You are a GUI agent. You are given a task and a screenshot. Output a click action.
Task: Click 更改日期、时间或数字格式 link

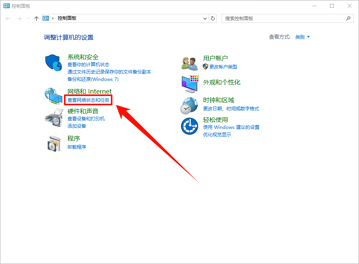coord(231,108)
